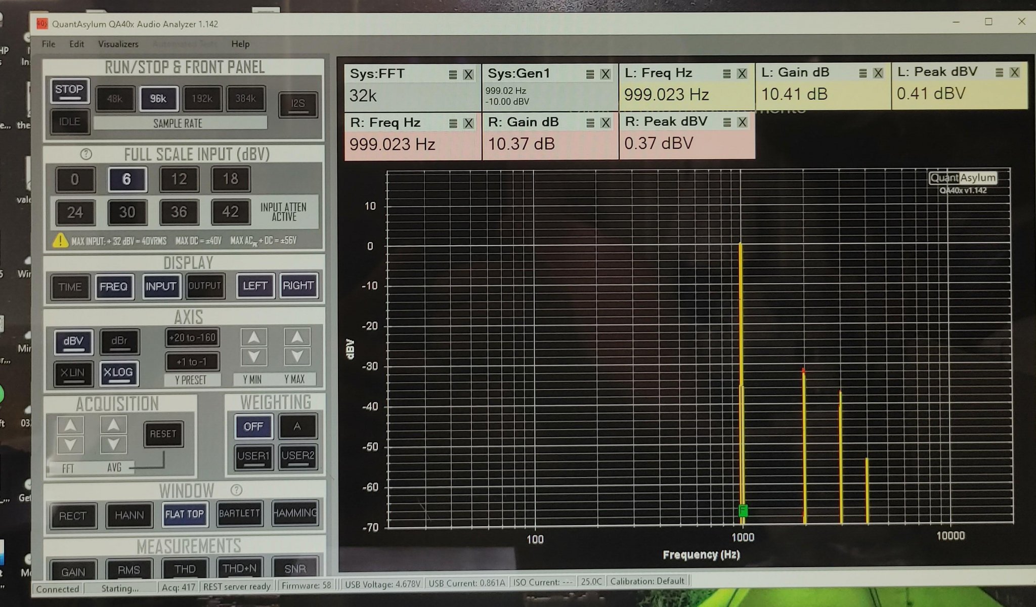Set full scale input to 18 dBV
1036x607 pixels.
[x=230, y=179]
